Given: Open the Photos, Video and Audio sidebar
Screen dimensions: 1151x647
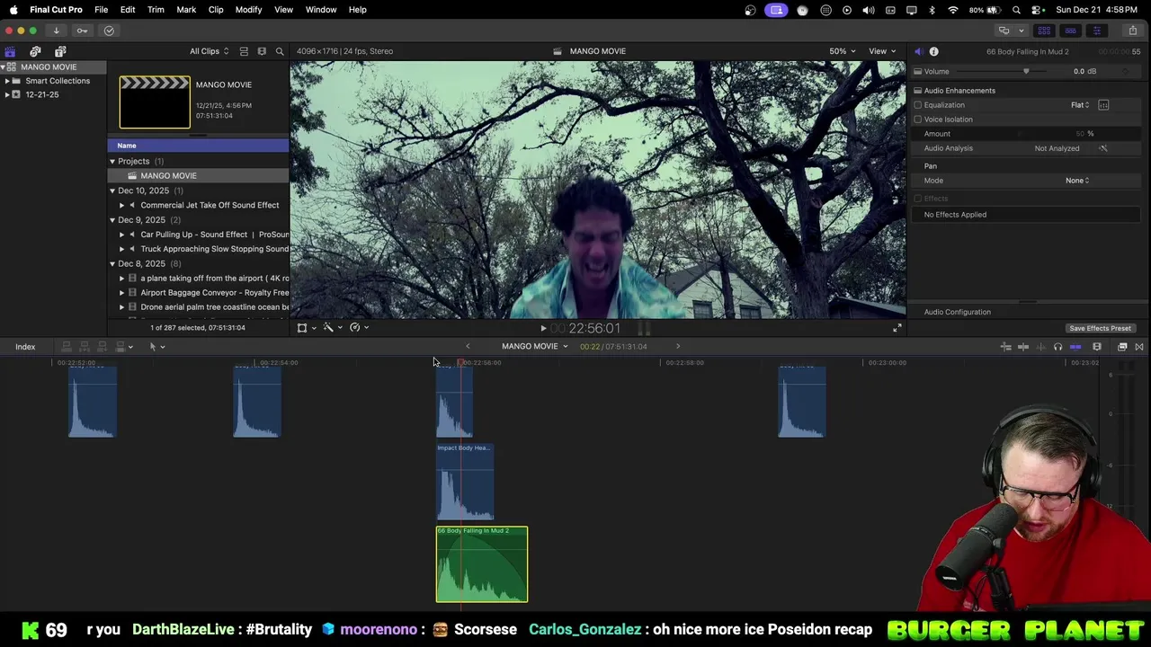Looking at the screenshot, I should point(35,51).
